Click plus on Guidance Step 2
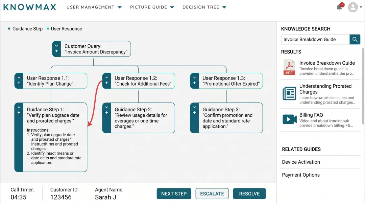Screen dimensions: 365x204 tap(106, 113)
